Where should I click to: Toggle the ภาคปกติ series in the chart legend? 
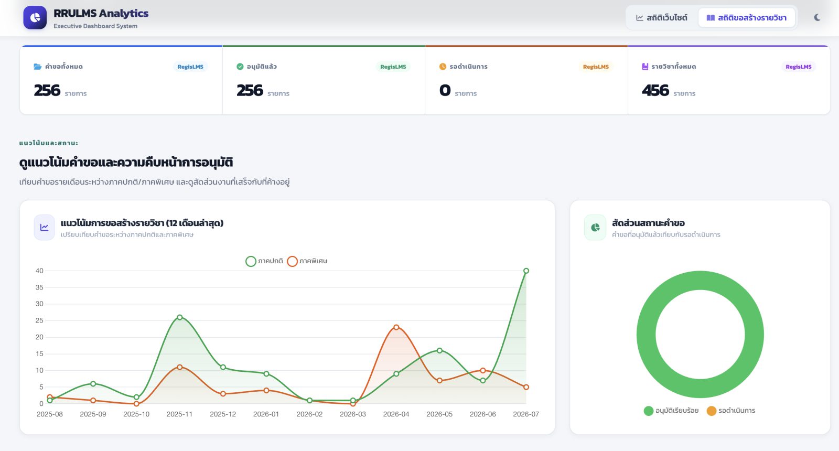(264, 261)
